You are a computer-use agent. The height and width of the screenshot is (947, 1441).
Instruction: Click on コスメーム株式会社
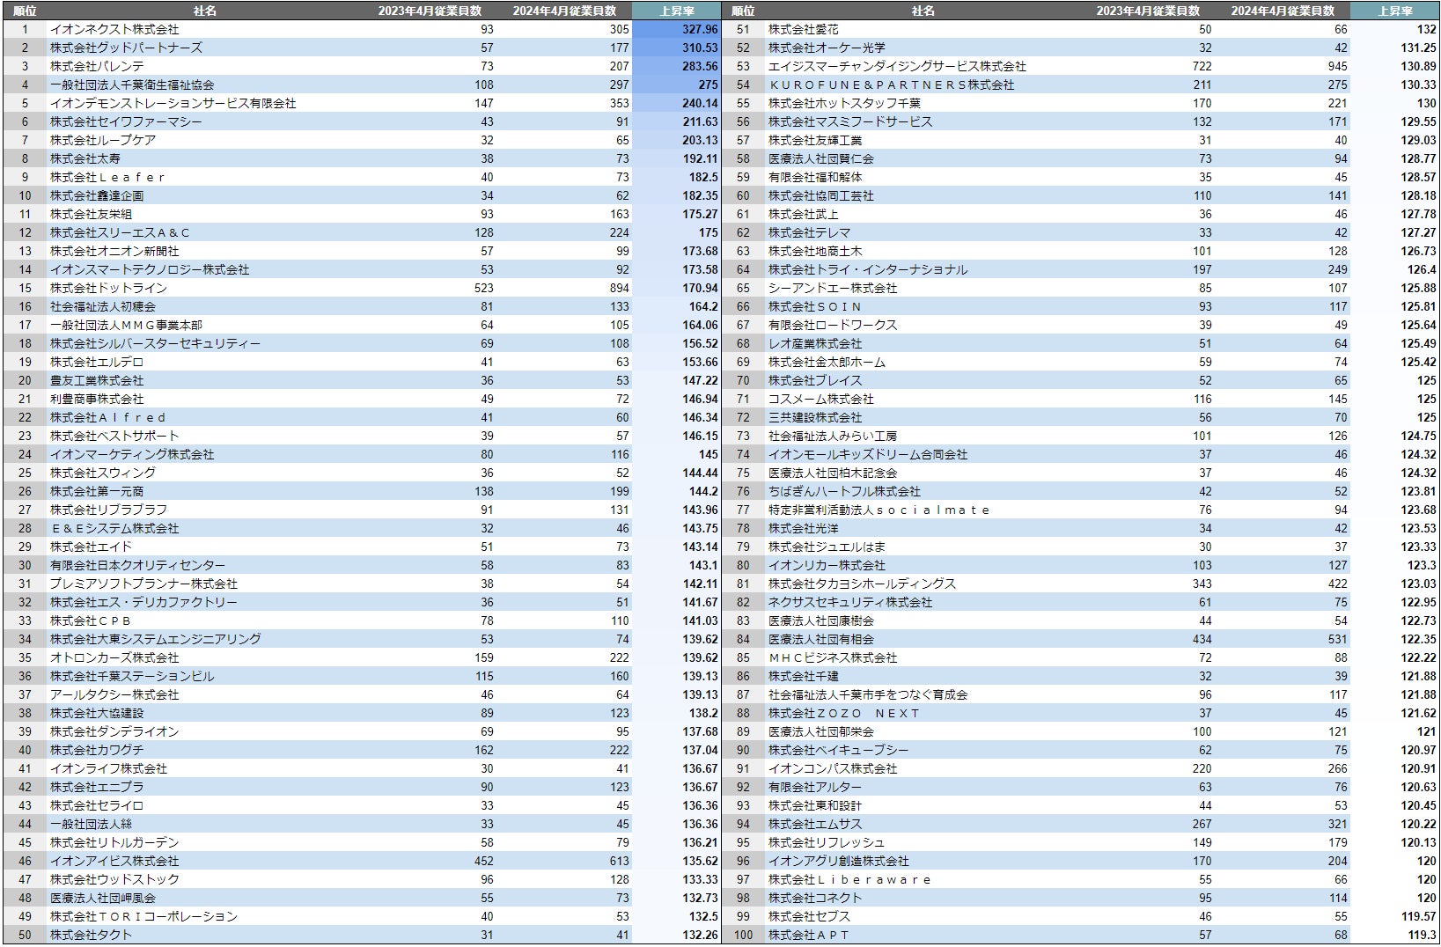(821, 399)
